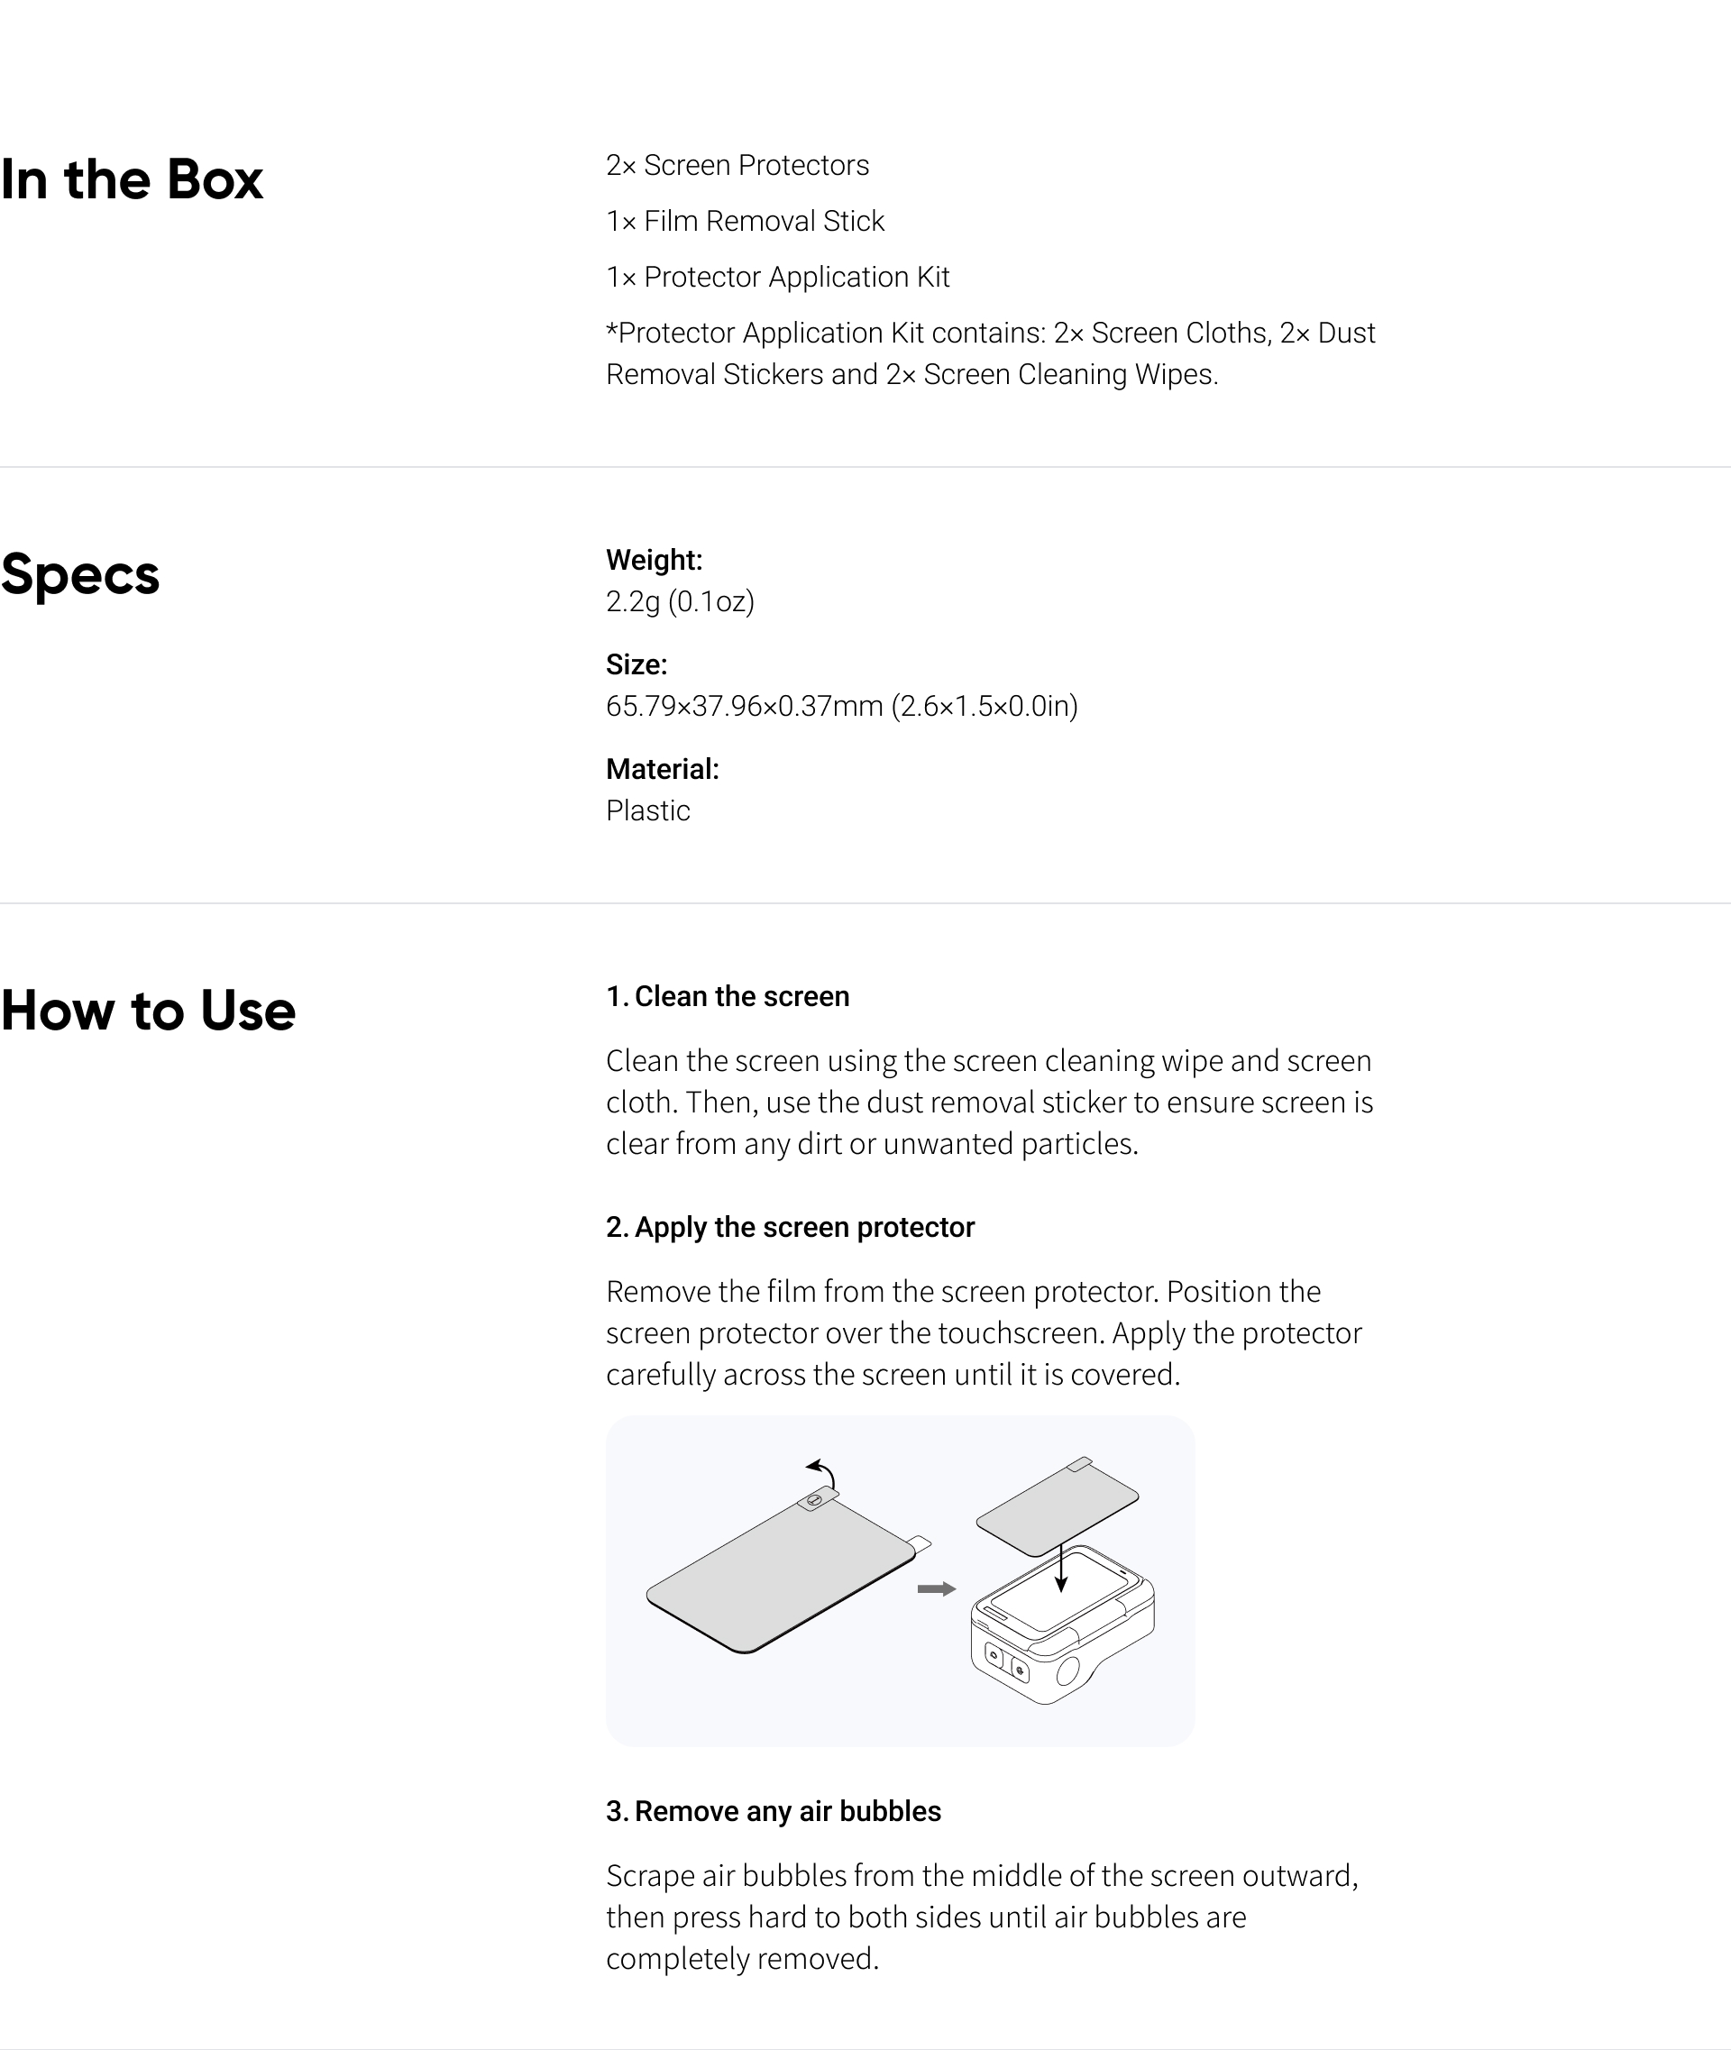1731x2050 pixels.
Task: Click the "3. Remove any air bubbles" step title
Action: 774,1810
